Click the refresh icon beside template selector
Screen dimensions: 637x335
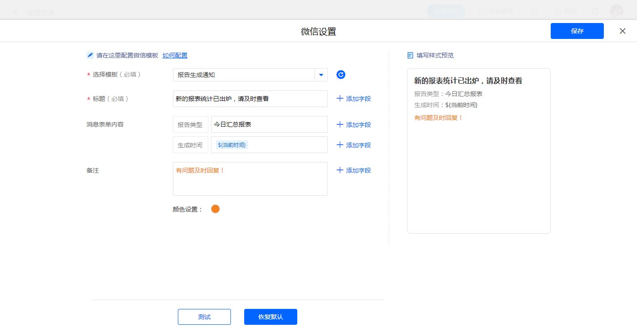pos(341,75)
